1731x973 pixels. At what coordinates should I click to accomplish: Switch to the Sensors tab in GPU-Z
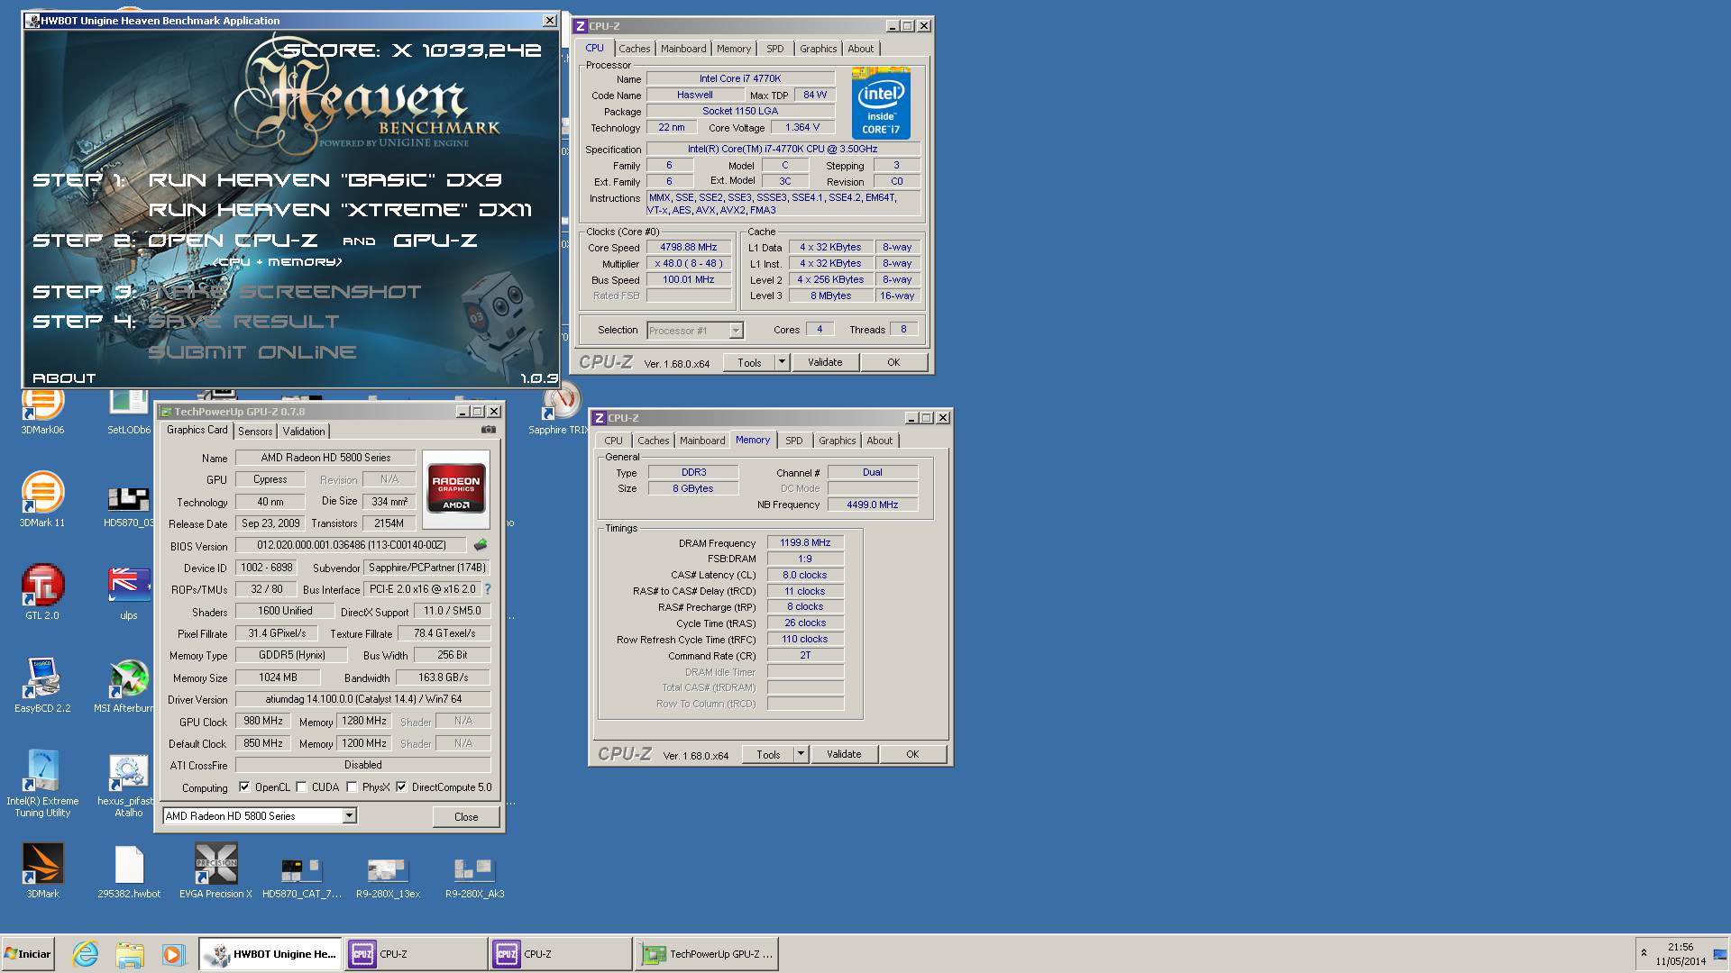click(255, 432)
